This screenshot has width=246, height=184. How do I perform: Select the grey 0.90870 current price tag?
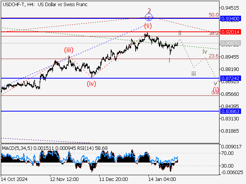231,43
